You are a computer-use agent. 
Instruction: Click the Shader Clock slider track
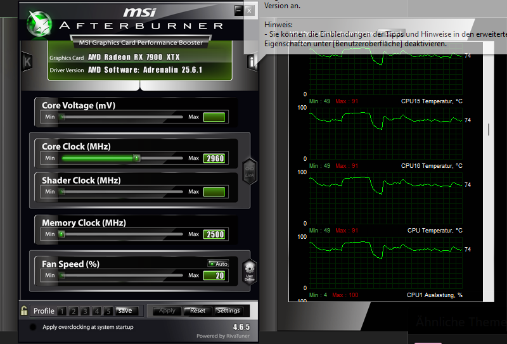(122, 192)
